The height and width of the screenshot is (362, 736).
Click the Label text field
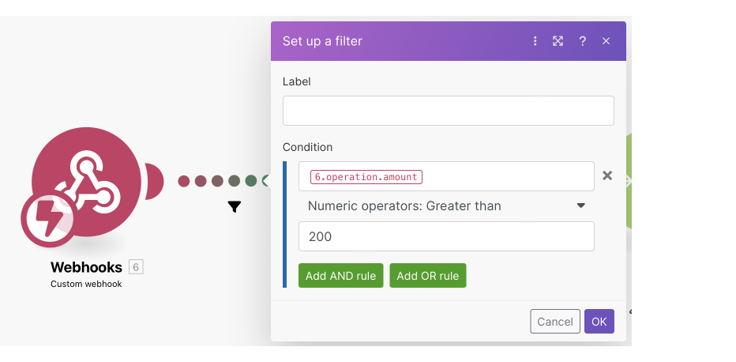448,111
